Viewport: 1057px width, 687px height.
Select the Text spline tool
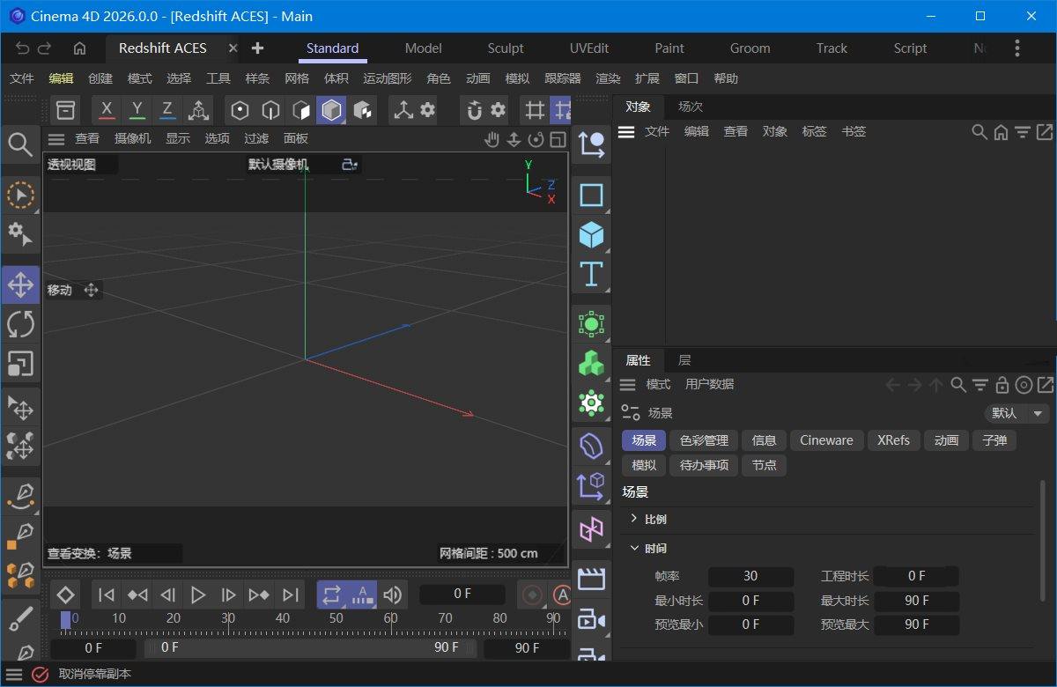(x=591, y=274)
